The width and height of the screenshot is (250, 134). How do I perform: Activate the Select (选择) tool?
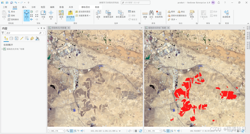pyautogui.click(x=98, y=14)
